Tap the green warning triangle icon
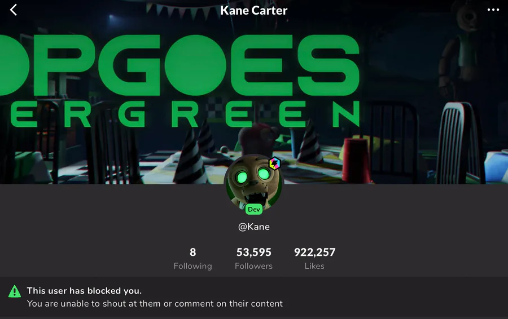 tap(15, 291)
